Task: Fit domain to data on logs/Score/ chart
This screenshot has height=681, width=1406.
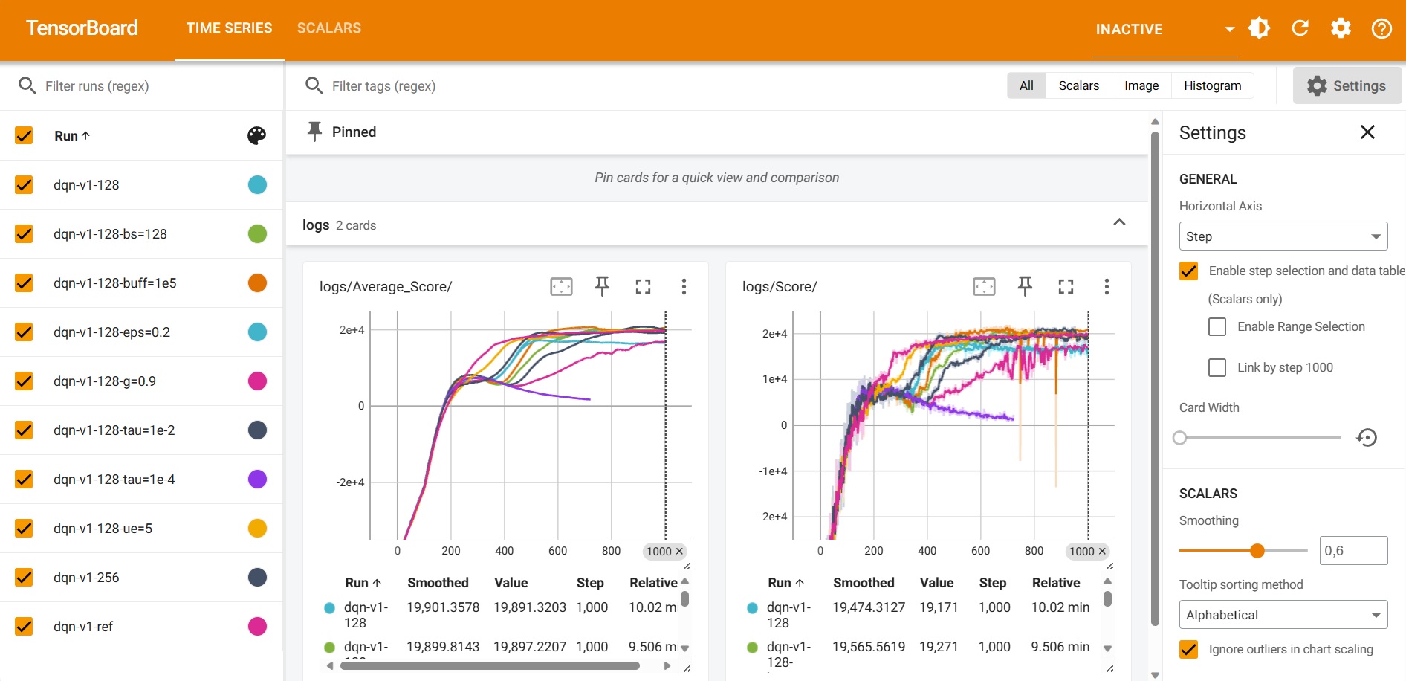Action: click(984, 286)
